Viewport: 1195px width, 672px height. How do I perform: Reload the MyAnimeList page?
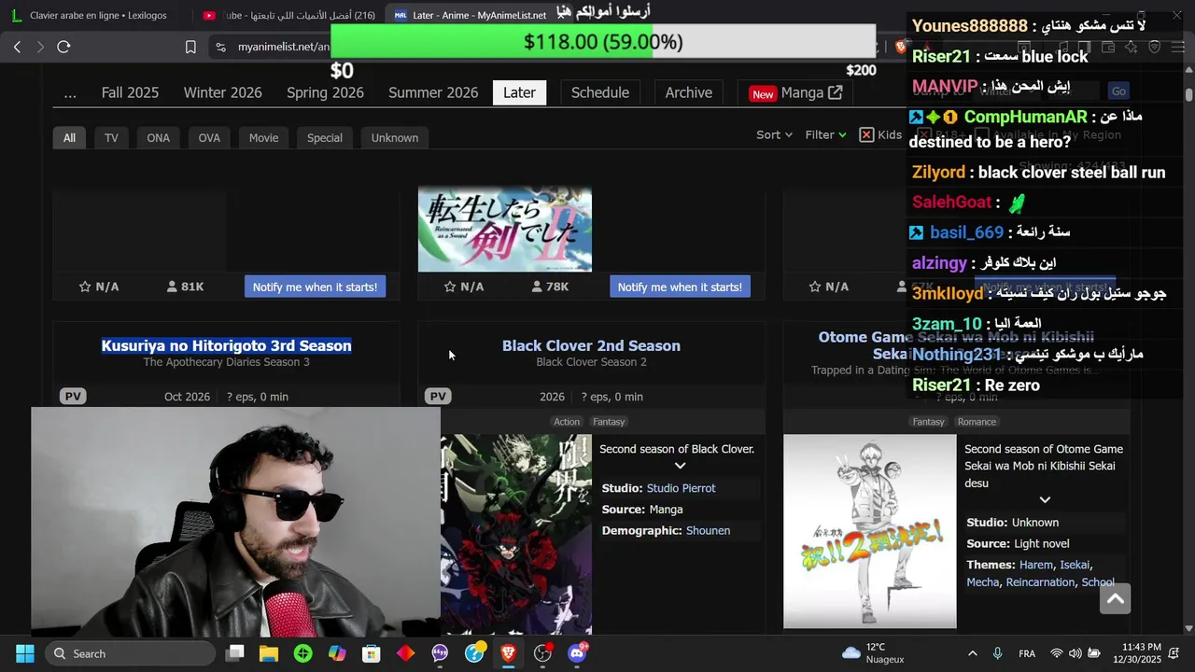click(x=63, y=47)
